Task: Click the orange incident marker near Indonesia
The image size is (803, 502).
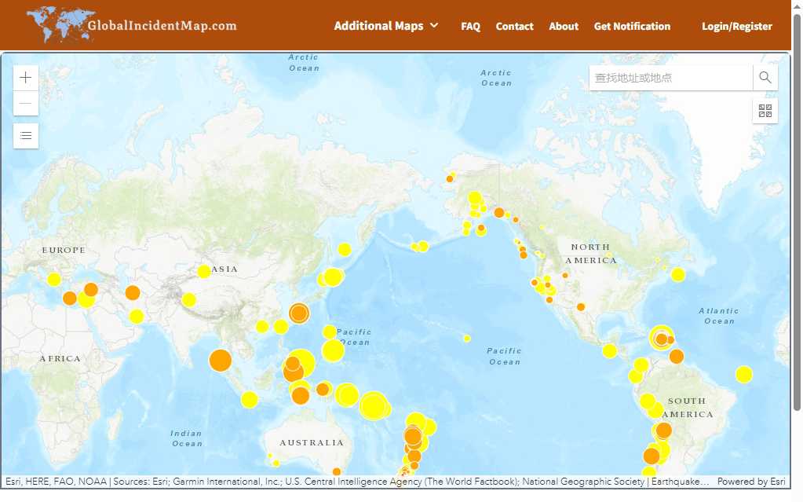Action: click(298, 395)
